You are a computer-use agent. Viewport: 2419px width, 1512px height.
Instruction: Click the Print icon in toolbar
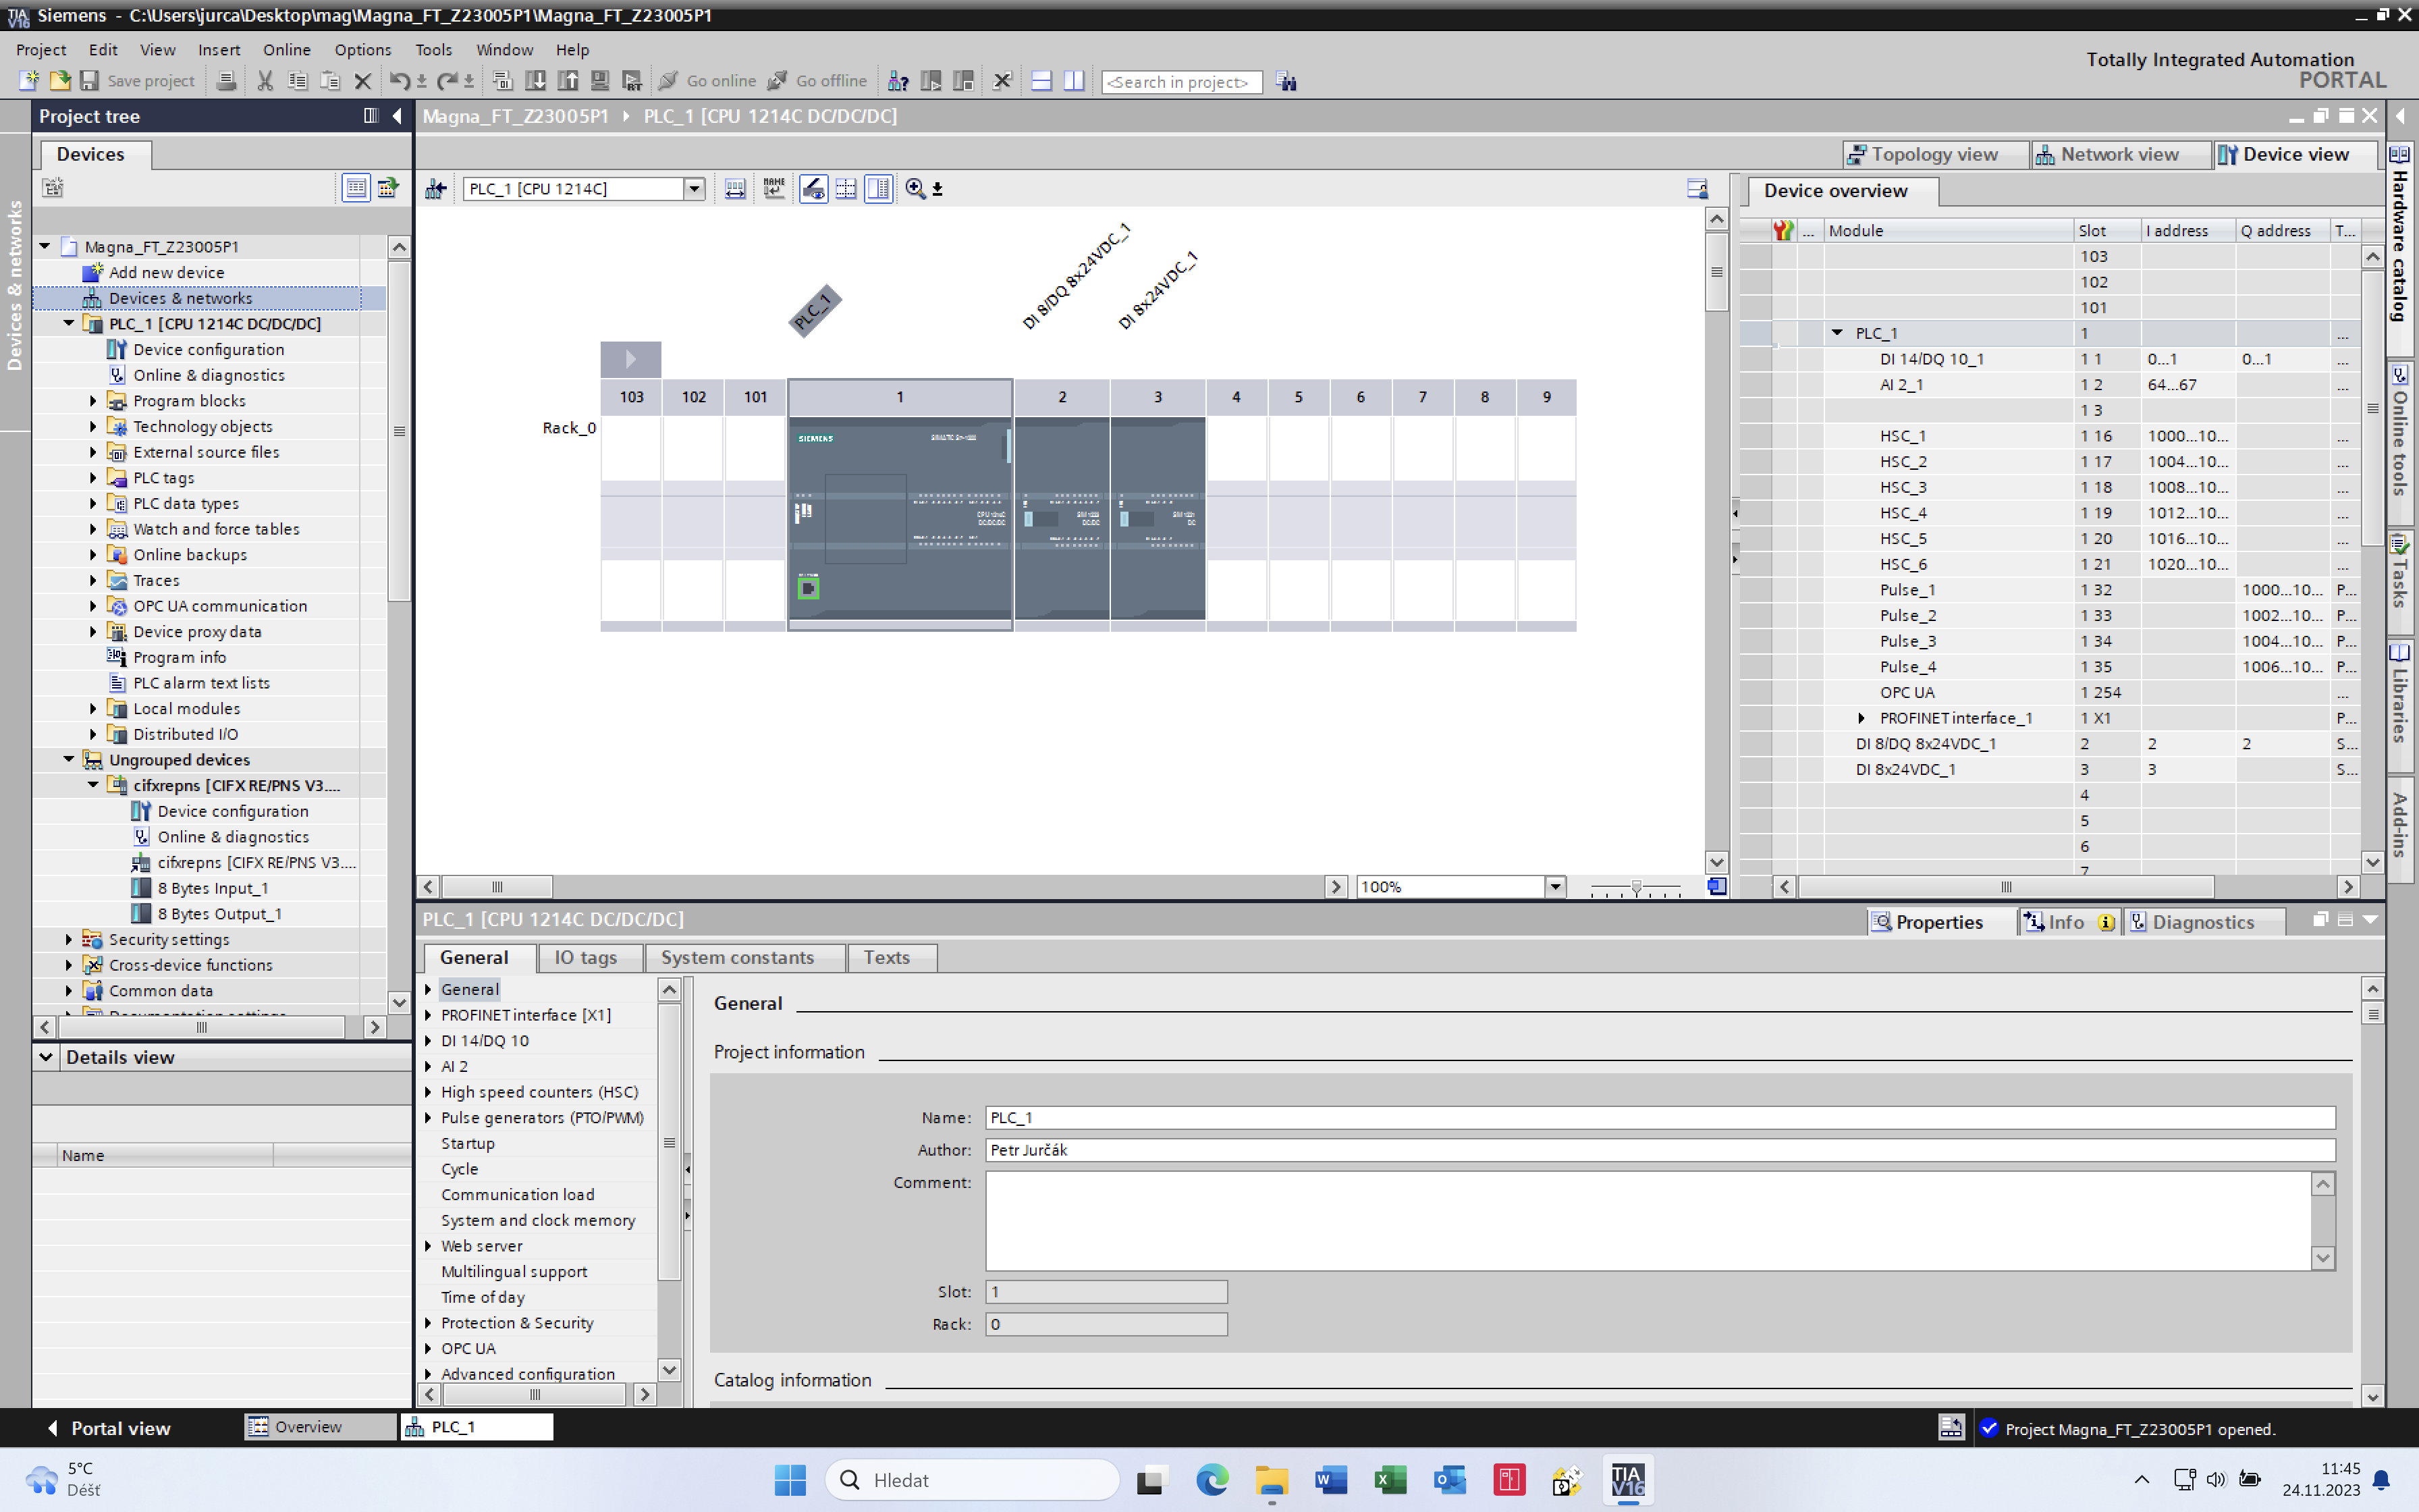[226, 81]
